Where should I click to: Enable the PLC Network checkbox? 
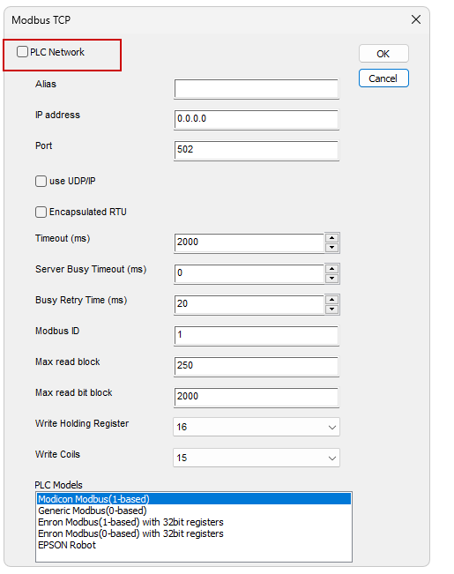click(22, 52)
